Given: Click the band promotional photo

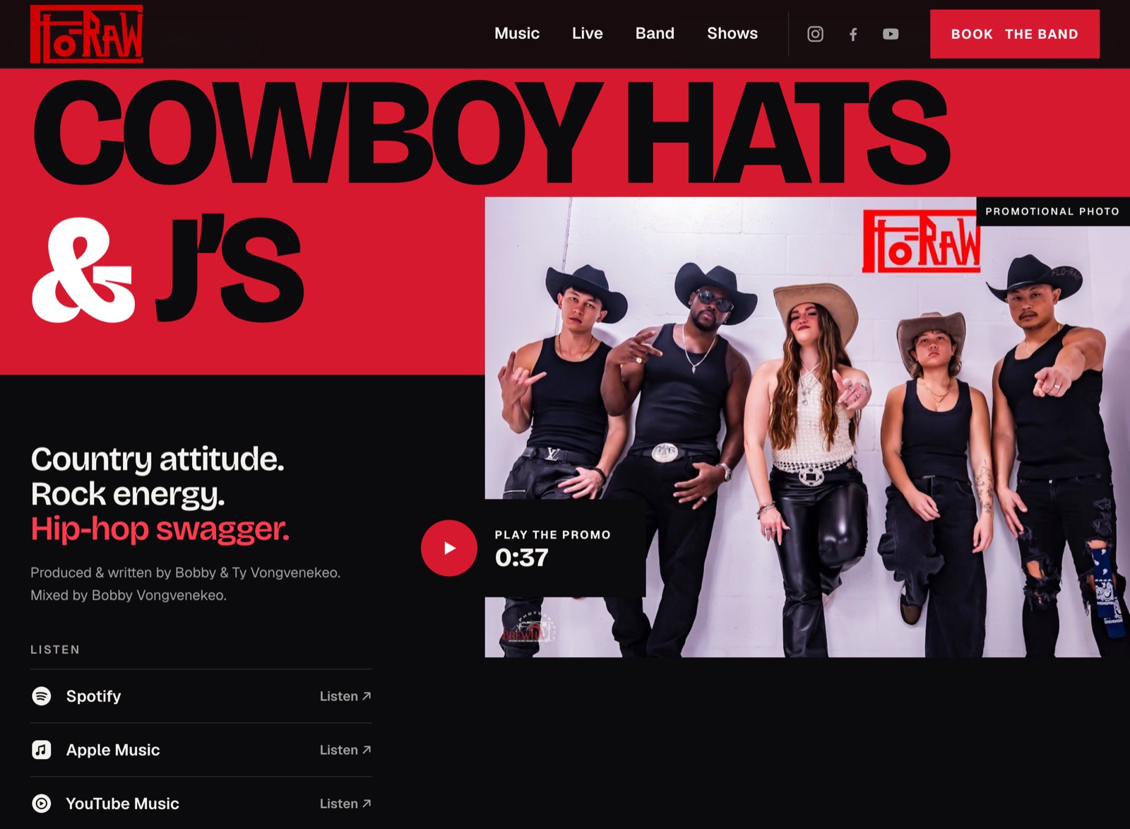Looking at the screenshot, I should pyautogui.click(x=807, y=427).
